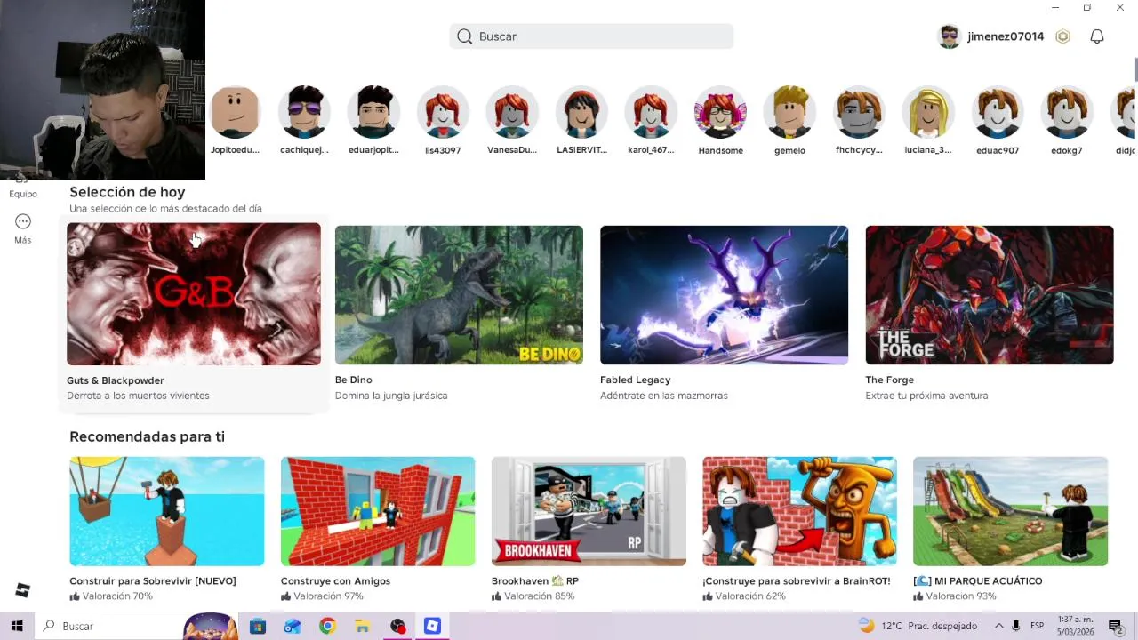Click the microphone tray icon

click(1015, 626)
